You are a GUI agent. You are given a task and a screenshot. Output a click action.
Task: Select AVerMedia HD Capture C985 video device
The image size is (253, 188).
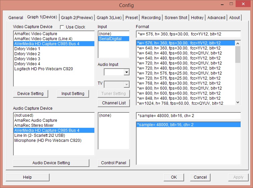pos(54,44)
